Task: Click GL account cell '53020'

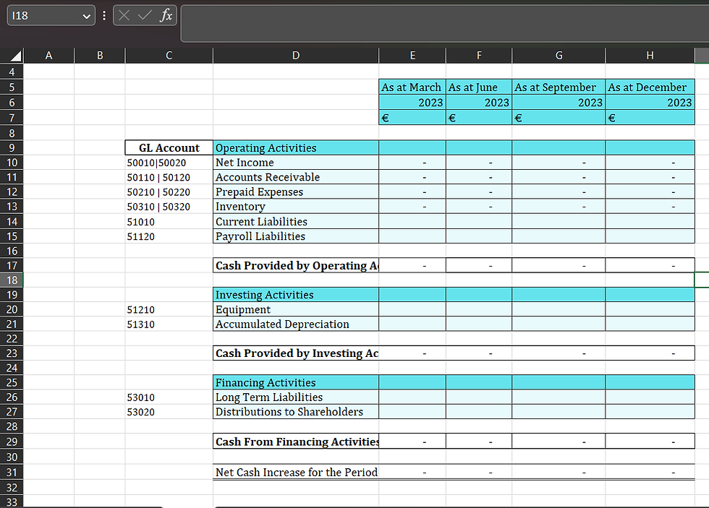Action: coord(169,412)
